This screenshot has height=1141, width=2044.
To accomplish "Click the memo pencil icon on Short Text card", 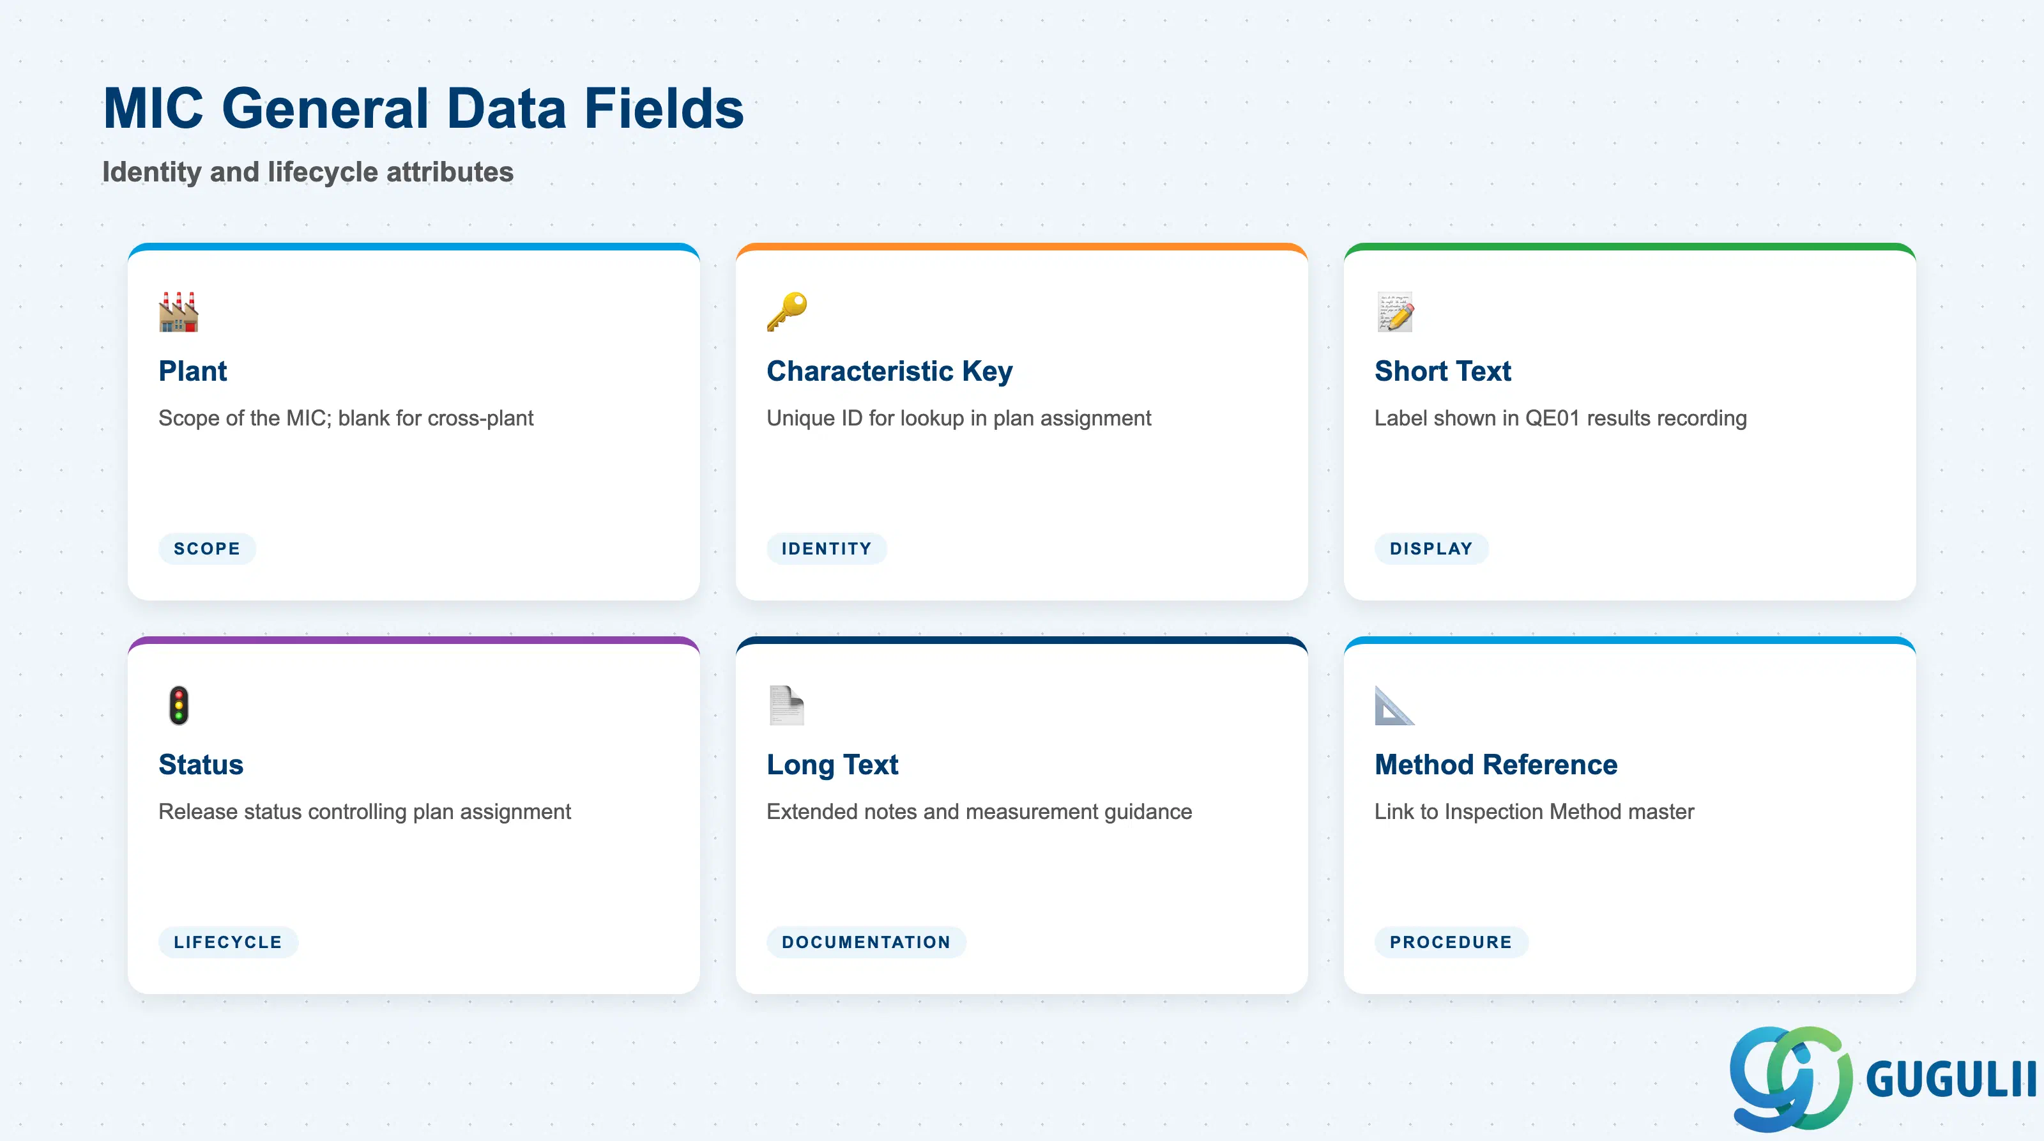I will coord(1395,312).
